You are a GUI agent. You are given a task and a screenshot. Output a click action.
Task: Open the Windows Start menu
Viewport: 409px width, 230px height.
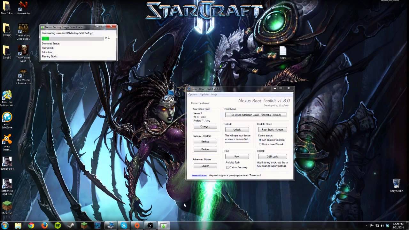5,226
